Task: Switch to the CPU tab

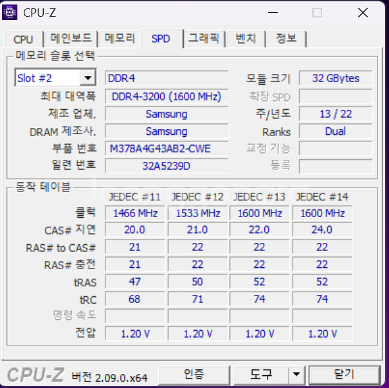Action: coord(23,39)
